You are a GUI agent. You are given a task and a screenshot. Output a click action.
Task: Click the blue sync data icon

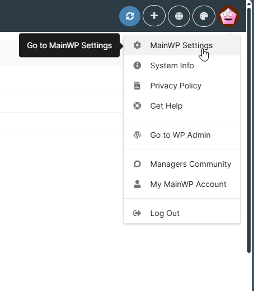click(x=130, y=16)
